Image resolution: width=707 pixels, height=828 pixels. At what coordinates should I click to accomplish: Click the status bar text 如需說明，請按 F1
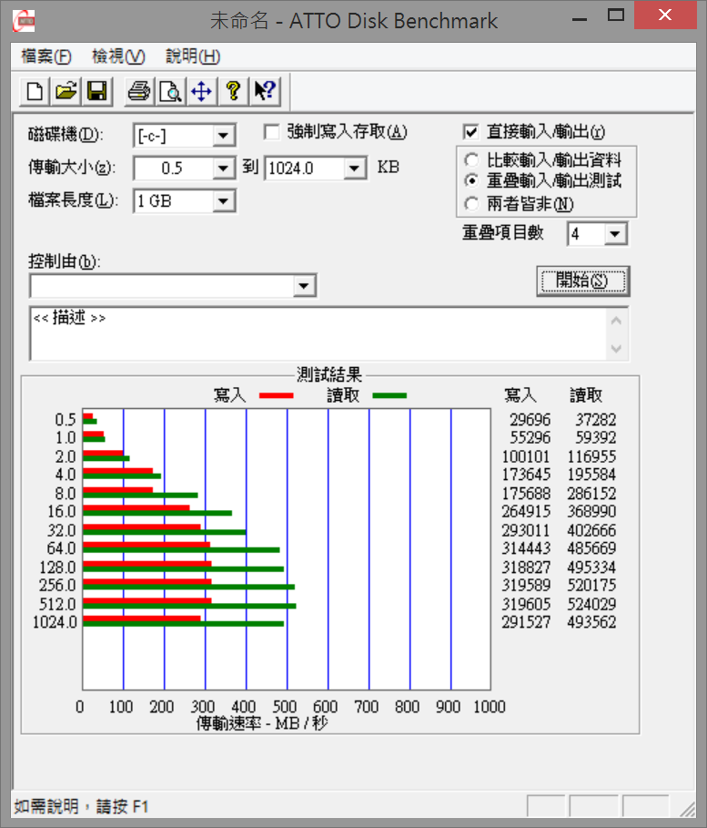click(x=81, y=806)
